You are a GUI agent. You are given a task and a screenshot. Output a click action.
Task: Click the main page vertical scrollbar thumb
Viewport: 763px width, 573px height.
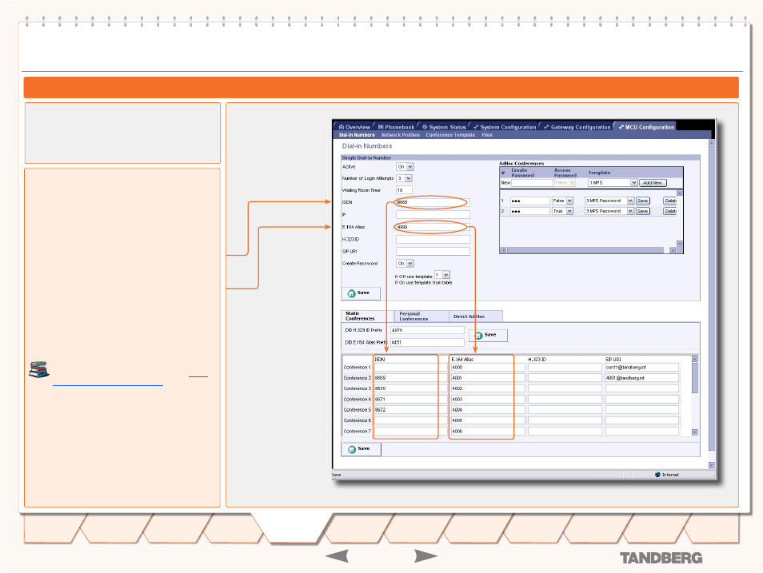pyautogui.click(x=712, y=298)
